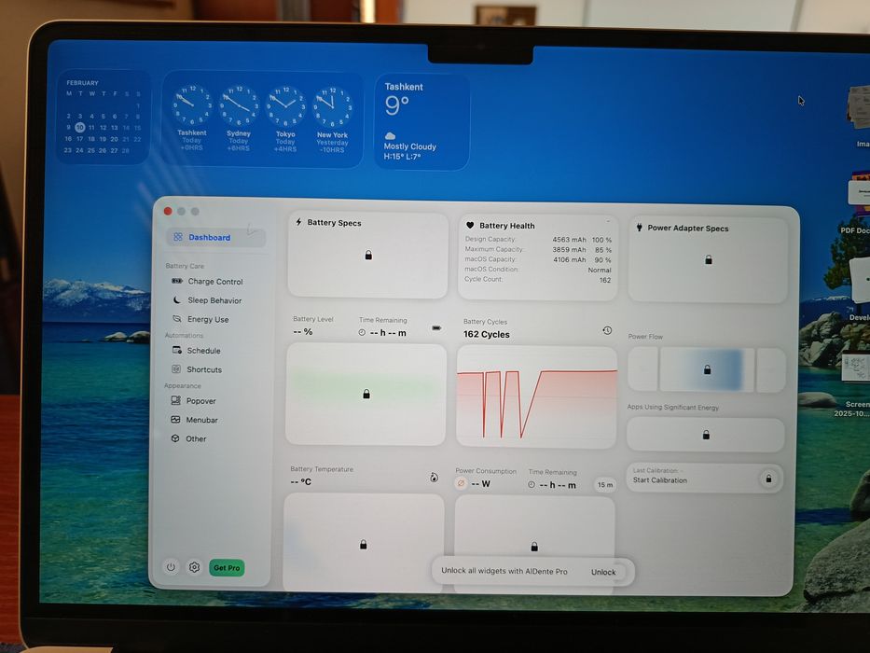Viewport: 870px width, 653px height.
Task: Click lock on Apps Using Significant Energy
Action: click(706, 435)
